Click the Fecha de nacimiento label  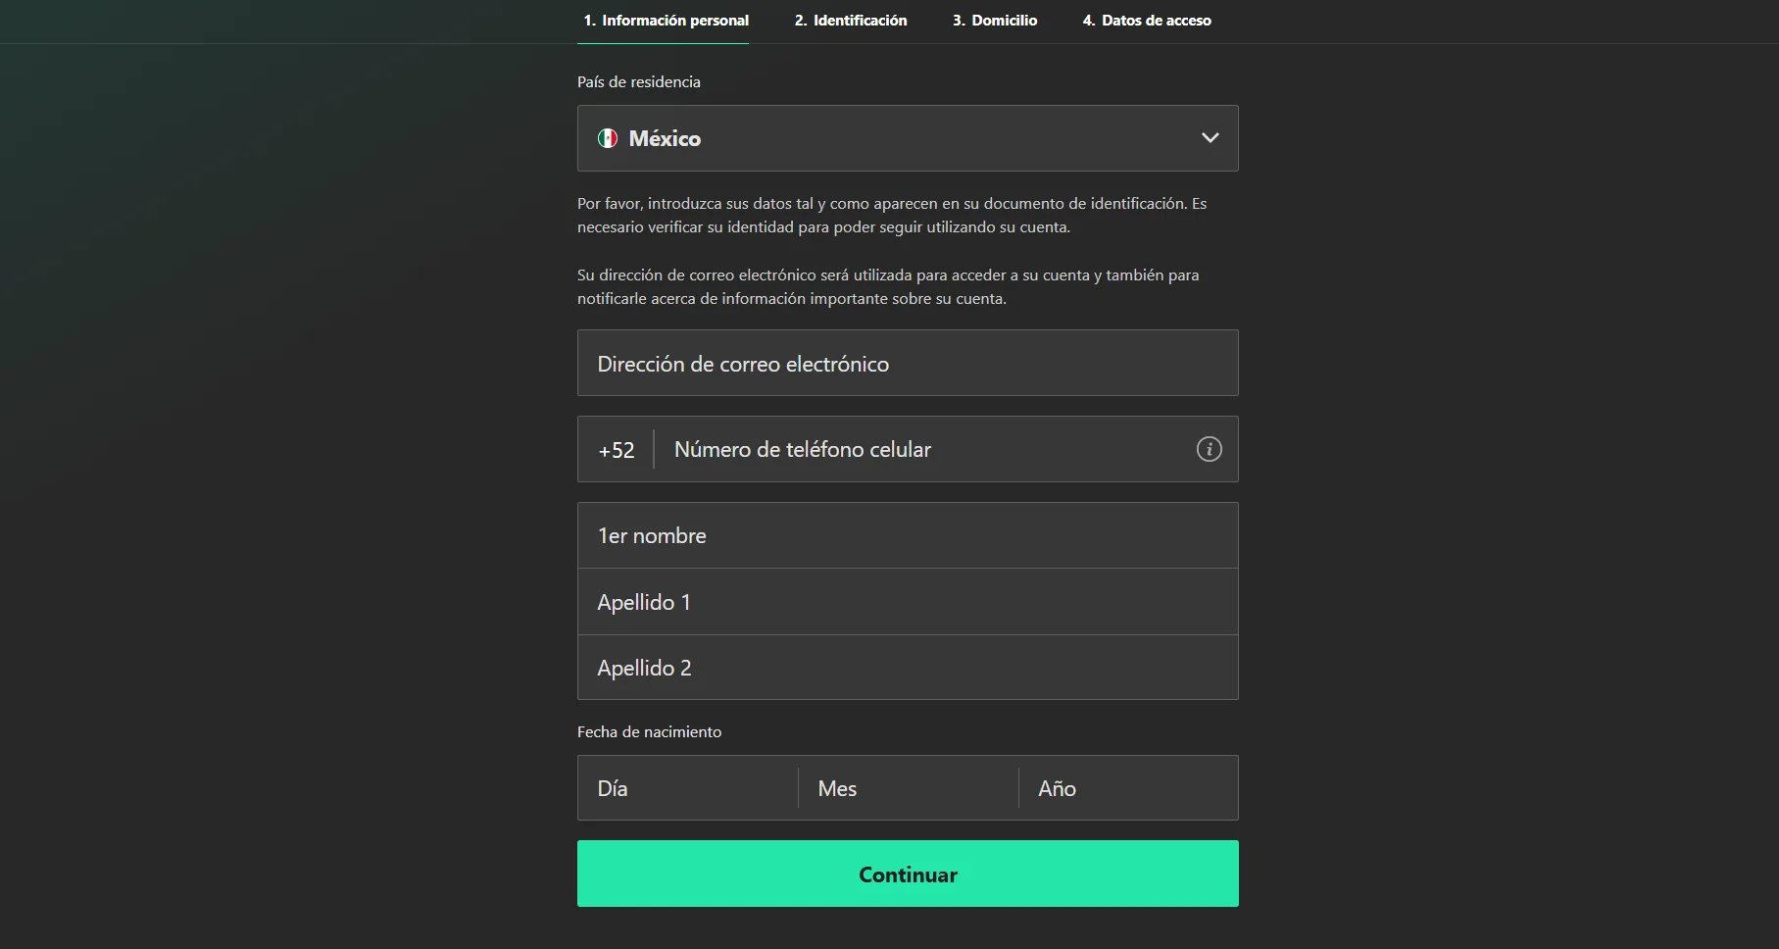pyautogui.click(x=649, y=732)
